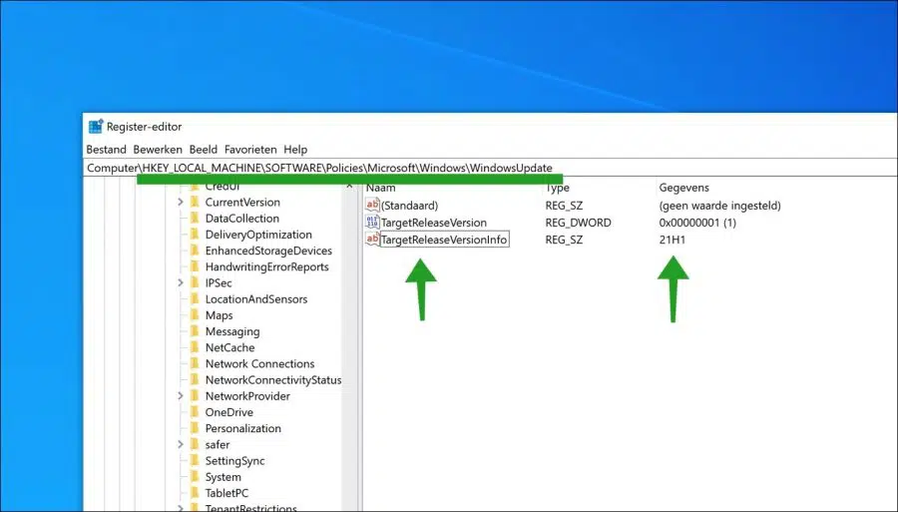Expand the CurrentVersion key
This screenshot has width=898, height=512.
[181, 203]
